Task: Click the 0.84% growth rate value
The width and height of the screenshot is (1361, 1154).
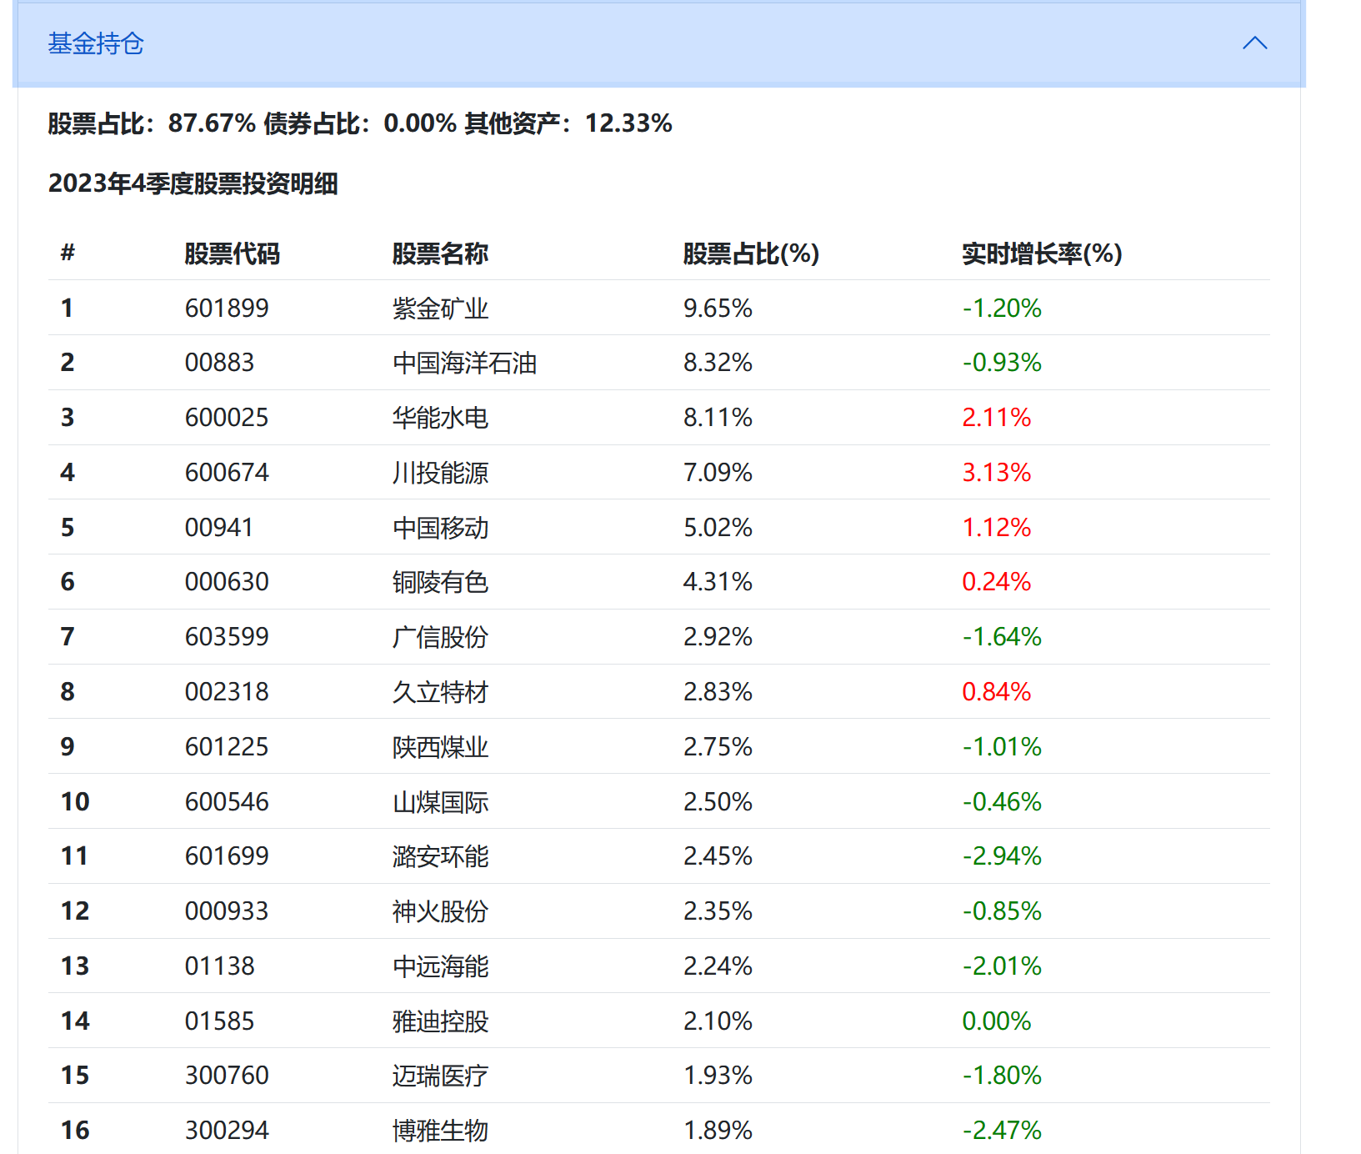Action: point(997,692)
